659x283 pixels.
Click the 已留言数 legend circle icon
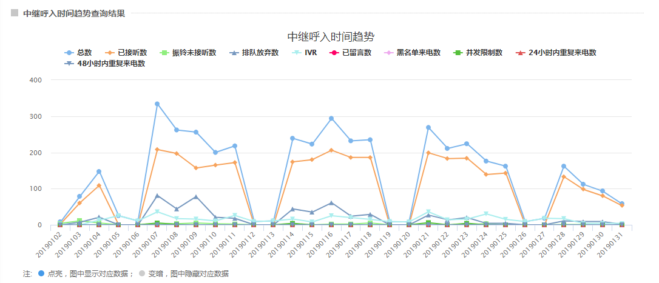334,53
